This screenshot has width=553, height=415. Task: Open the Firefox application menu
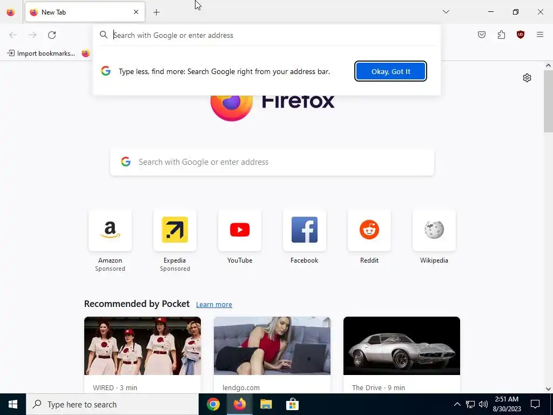pos(540,35)
